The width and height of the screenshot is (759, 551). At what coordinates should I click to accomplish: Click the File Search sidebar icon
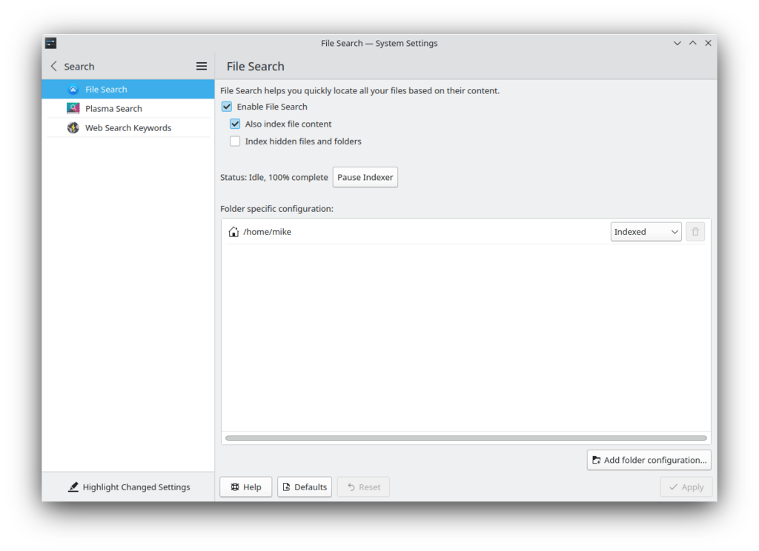point(73,90)
